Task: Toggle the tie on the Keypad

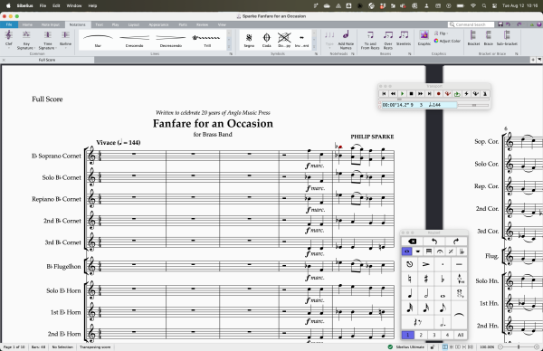Action: coord(459,315)
